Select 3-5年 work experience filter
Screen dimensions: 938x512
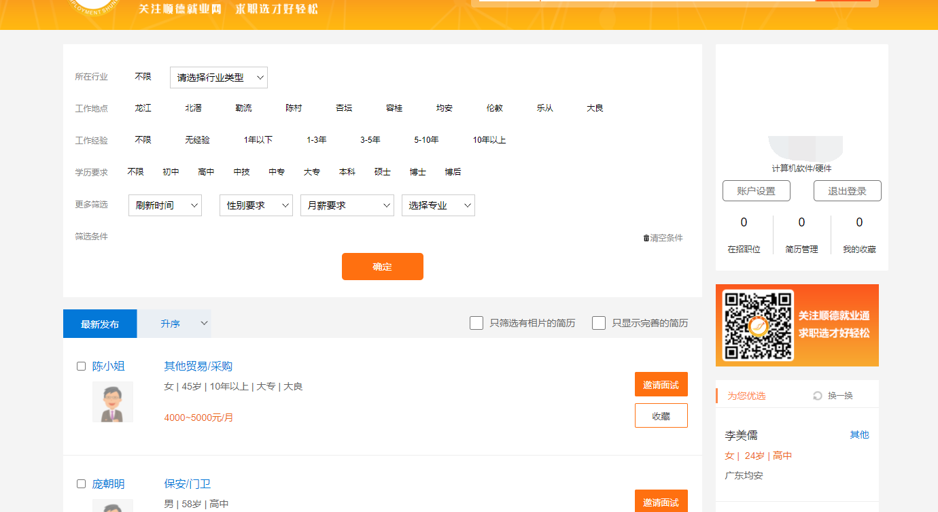click(x=370, y=140)
